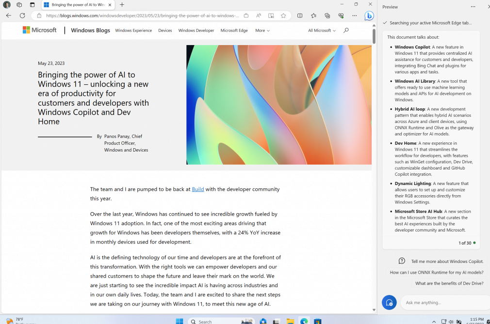Click the search magnifier icon on Windows Blogs
Screen dimensions: 490x324
tap(346, 31)
